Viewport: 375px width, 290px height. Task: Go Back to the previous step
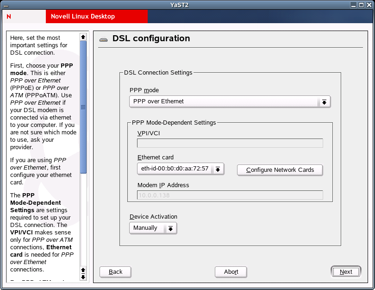pyautogui.click(x=115, y=272)
